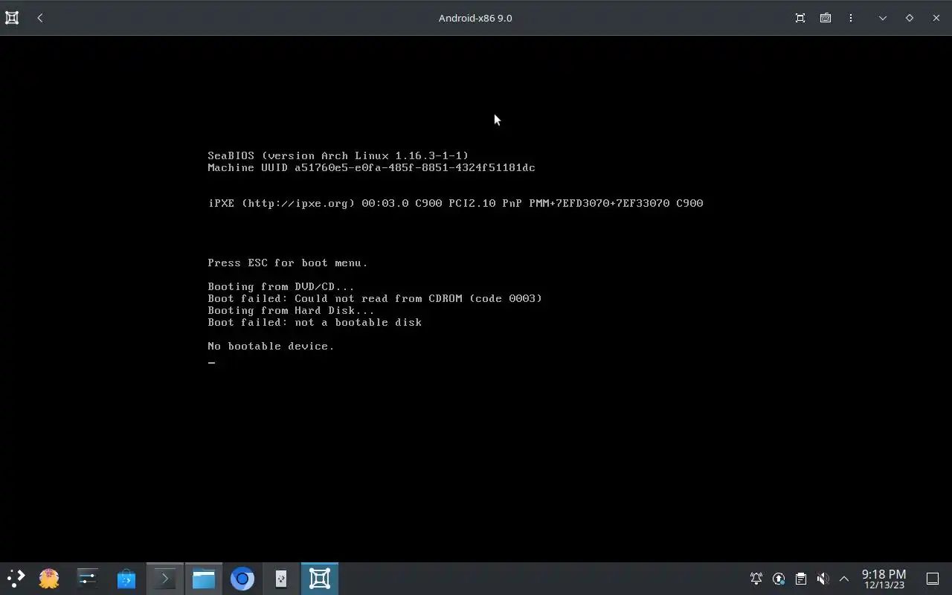Screen dimensions: 952x595
Task: Open the KDE application launcher
Action: pos(16,579)
